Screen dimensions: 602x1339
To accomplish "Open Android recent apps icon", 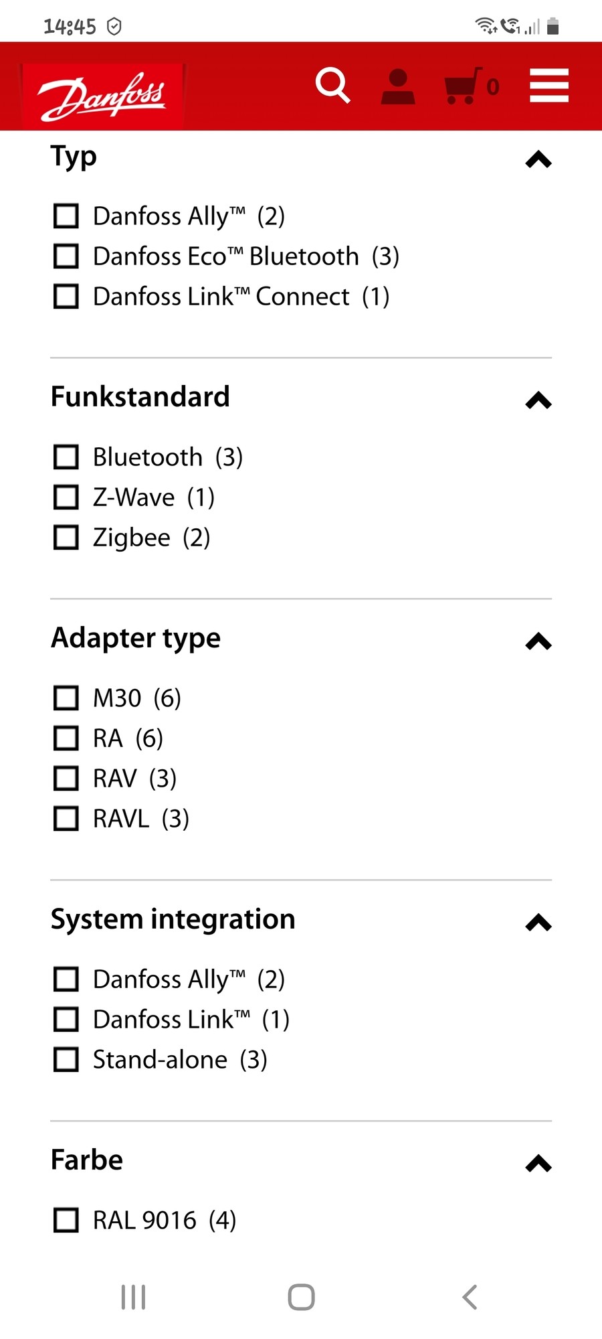I will tap(133, 1297).
